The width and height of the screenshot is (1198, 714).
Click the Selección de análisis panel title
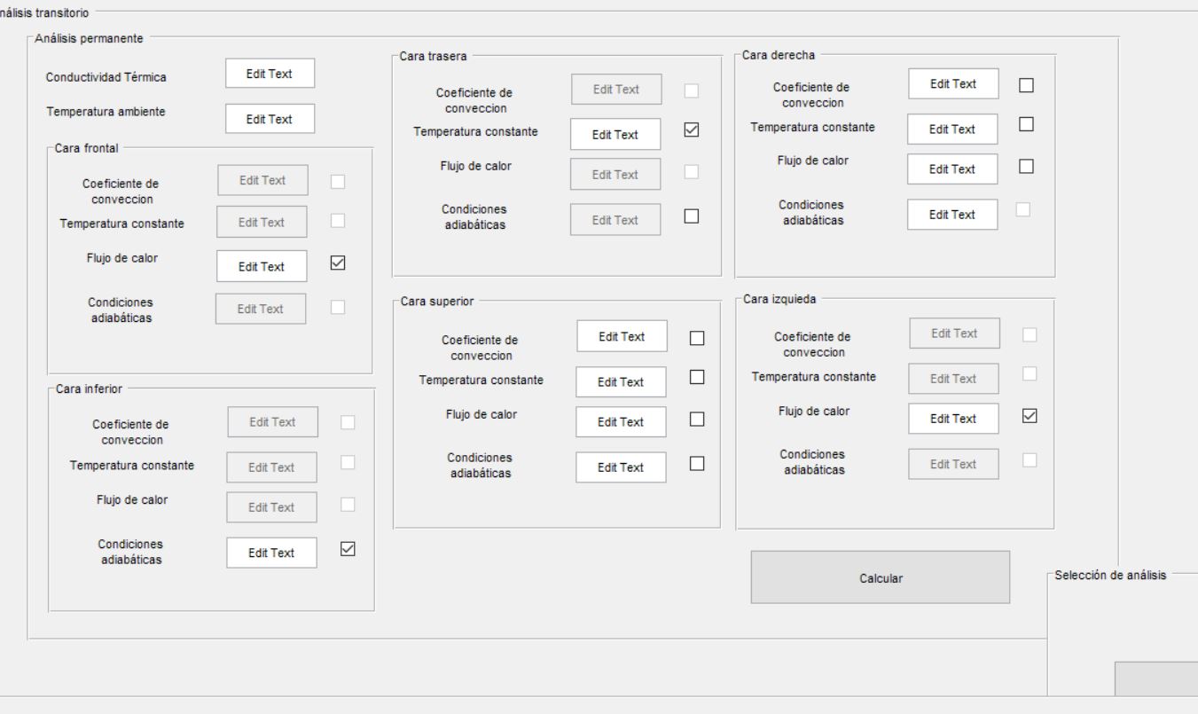click(1112, 575)
